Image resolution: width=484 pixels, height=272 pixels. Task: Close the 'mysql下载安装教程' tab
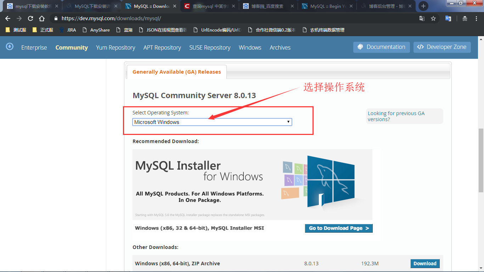(x=57, y=6)
